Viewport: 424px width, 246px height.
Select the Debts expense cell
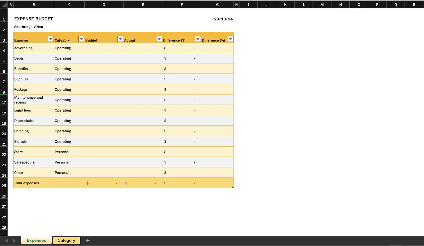point(34,58)
